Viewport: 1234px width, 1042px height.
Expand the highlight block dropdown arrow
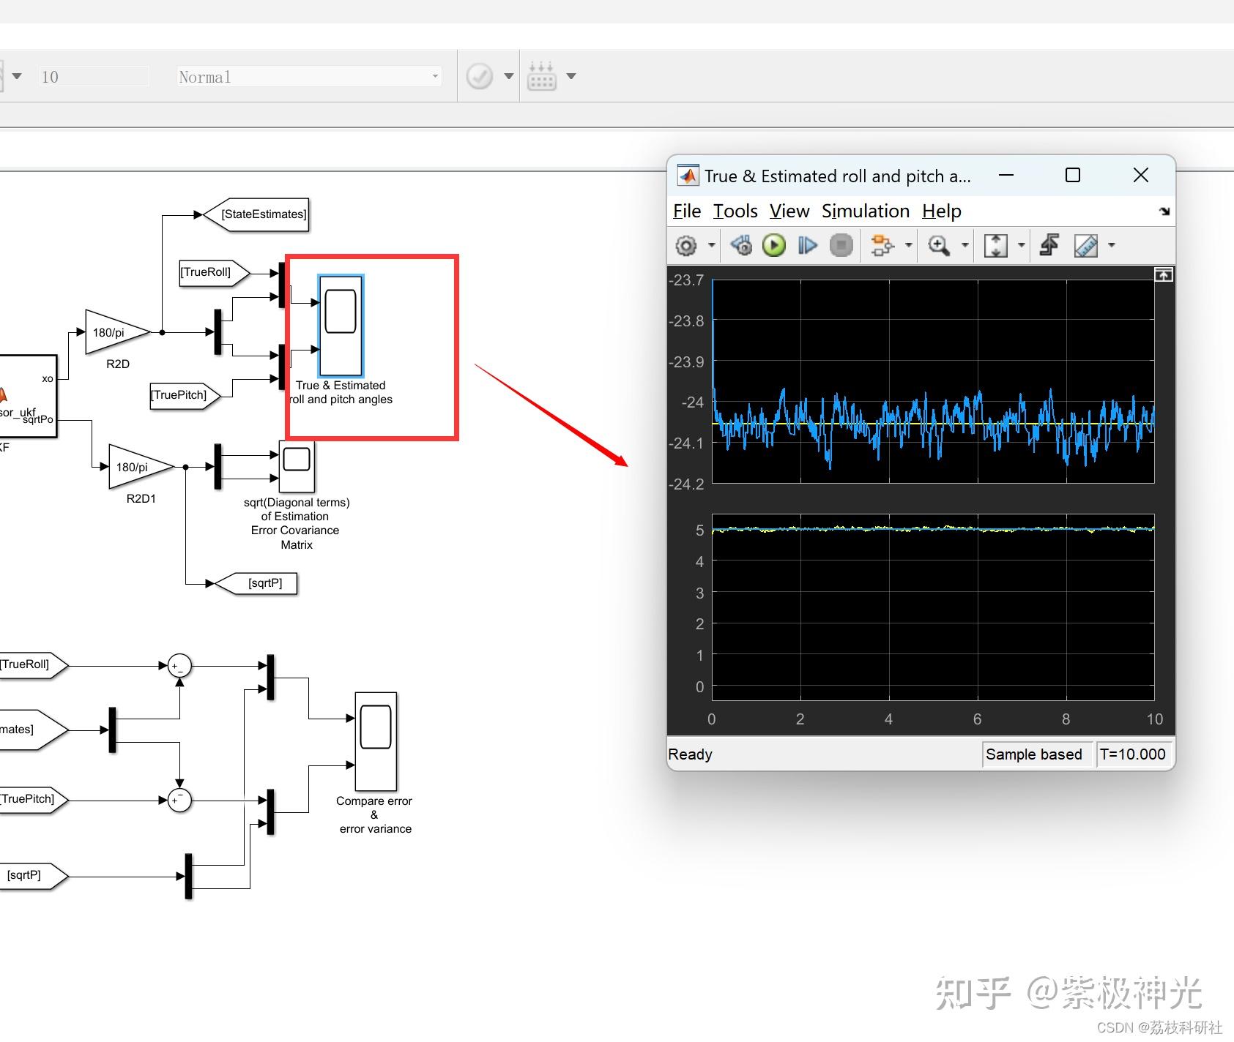coord(909,245)
